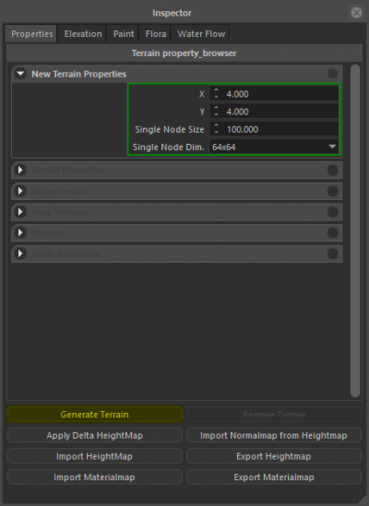Open the Single Node Dim. dropdown
369x506 pixels.
274,147
